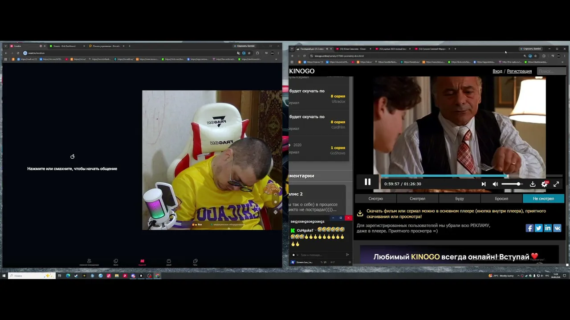Open the TikTok icon on the taskbar
The height and width of the screenshot is (320, 570).
tap(109, 276)
